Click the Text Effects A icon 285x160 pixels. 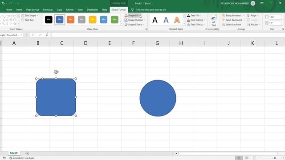pos(188,24)
